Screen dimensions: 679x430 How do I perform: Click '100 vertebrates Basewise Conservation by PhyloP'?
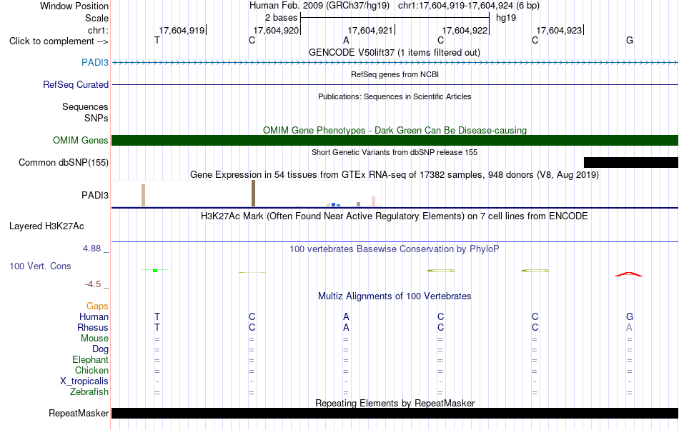(x=395, y=249)
